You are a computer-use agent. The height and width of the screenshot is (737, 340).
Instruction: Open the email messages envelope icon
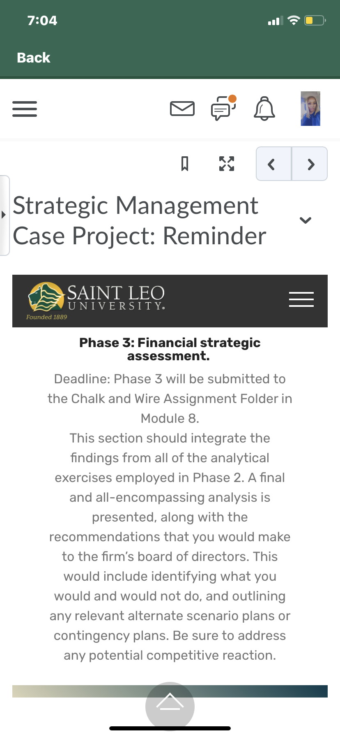(x=182, y=109)
